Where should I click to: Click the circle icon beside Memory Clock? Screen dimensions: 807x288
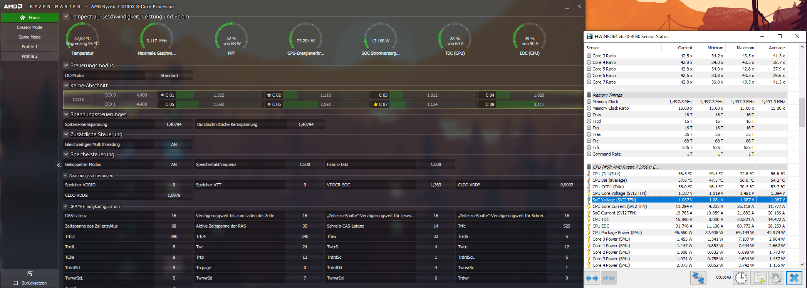pos(589,102)
